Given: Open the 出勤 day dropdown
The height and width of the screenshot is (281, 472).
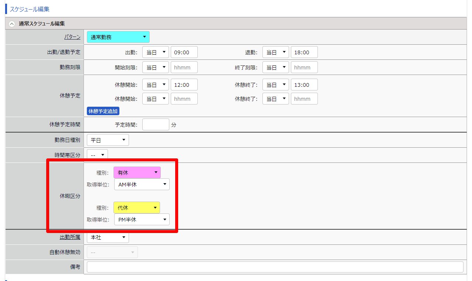Looking at the screenshot, I should 156,52.
